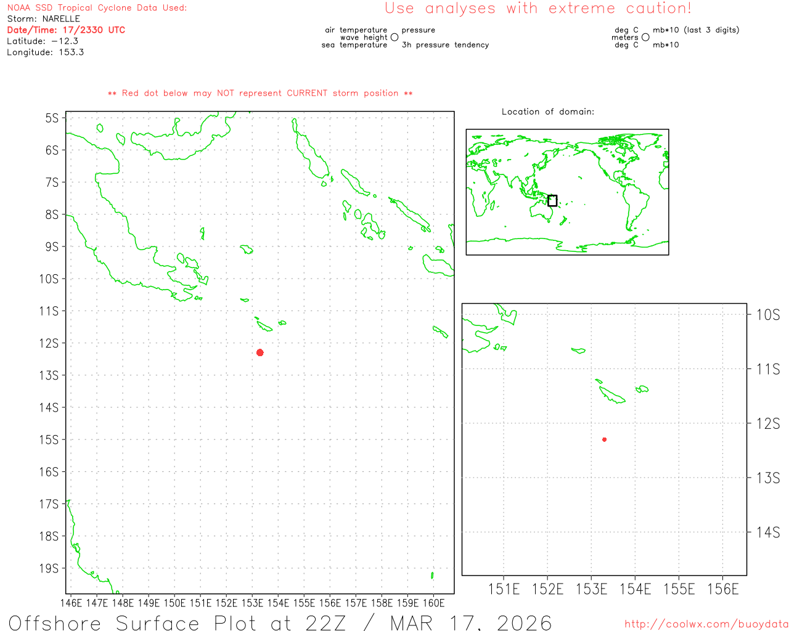Click the Date/Time 17/2330 UTC label
This screenshot has height=631, width=789.
point(66,30)
